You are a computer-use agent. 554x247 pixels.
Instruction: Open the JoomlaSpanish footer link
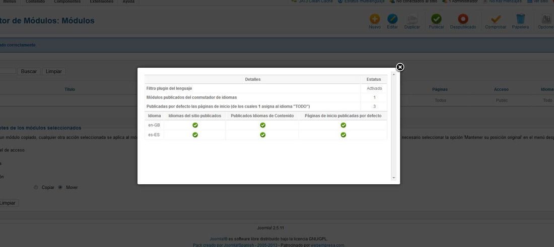pos(236,245)
